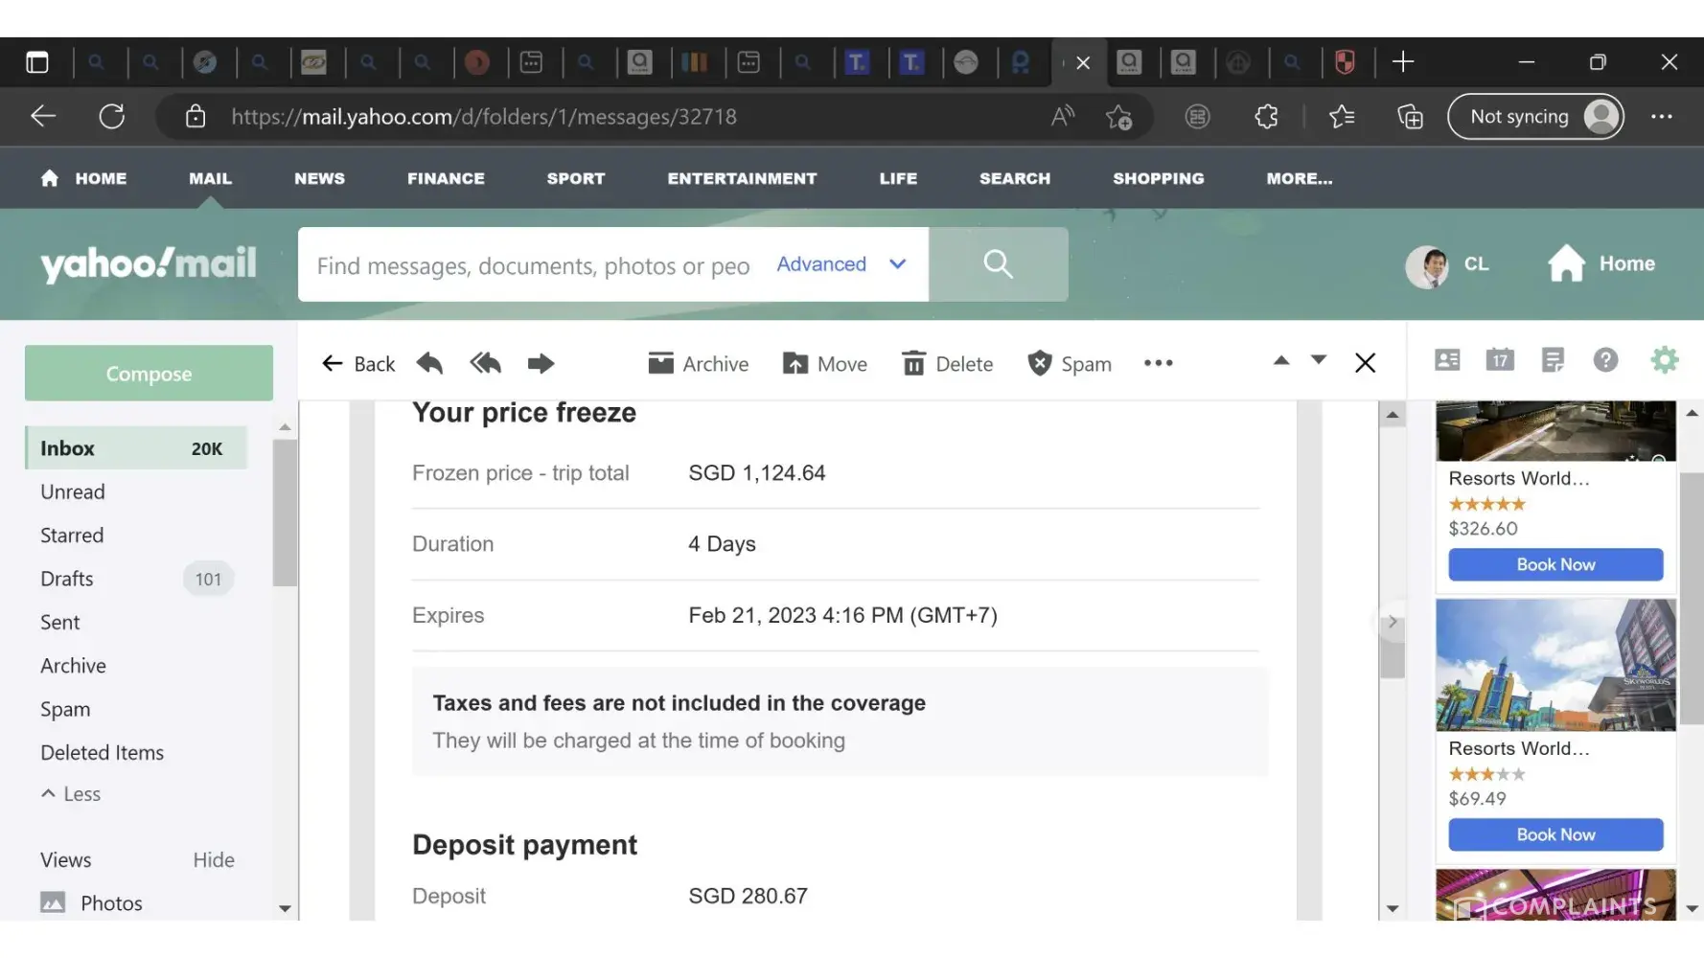Open the Move to folder menu

pos(824,364)
